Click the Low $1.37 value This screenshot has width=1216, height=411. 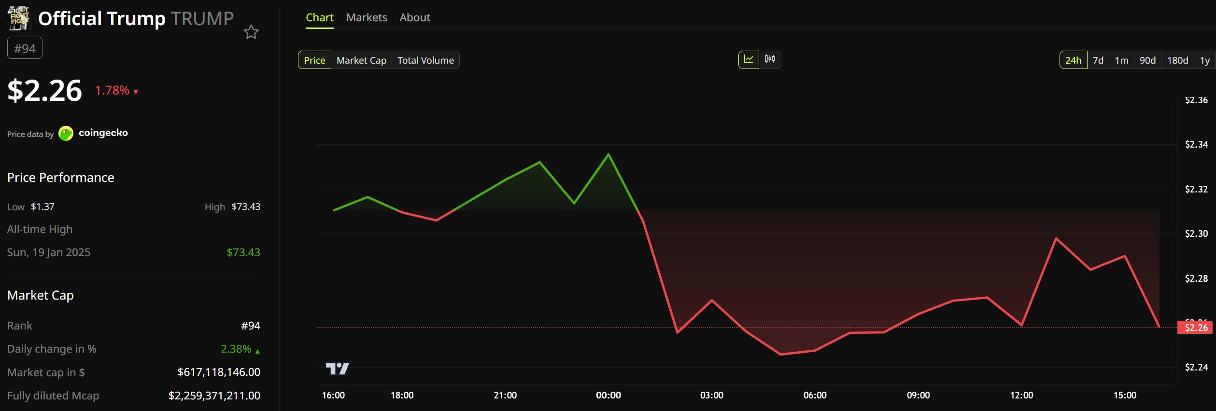pyautogui.click(x=42, y=206)
